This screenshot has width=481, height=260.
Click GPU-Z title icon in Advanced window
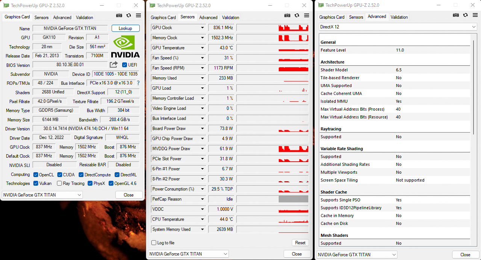321,5
